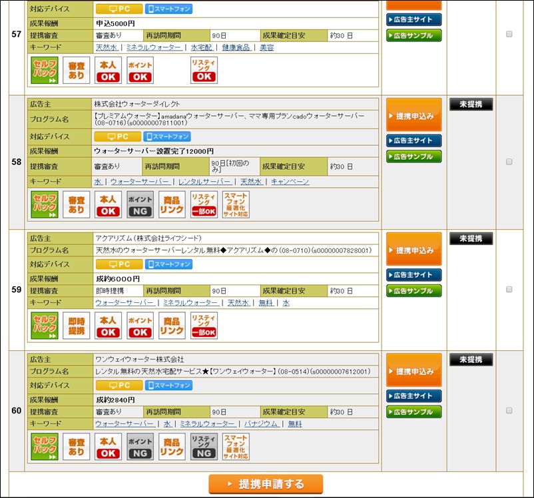Click the reward text 成約6000円
The image size is (534, 498).
[x=118, y=279]
